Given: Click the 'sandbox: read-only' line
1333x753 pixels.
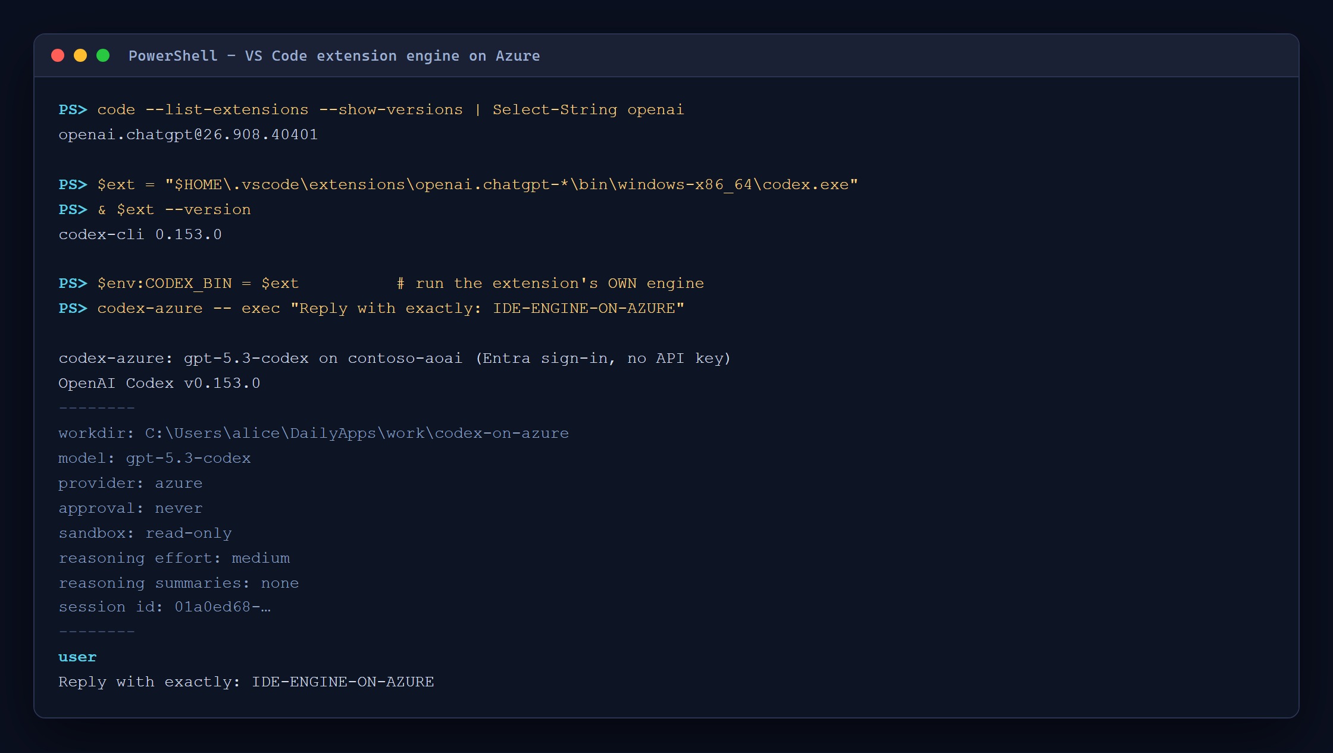Looking at the screenshot, I should coord(145,534).
